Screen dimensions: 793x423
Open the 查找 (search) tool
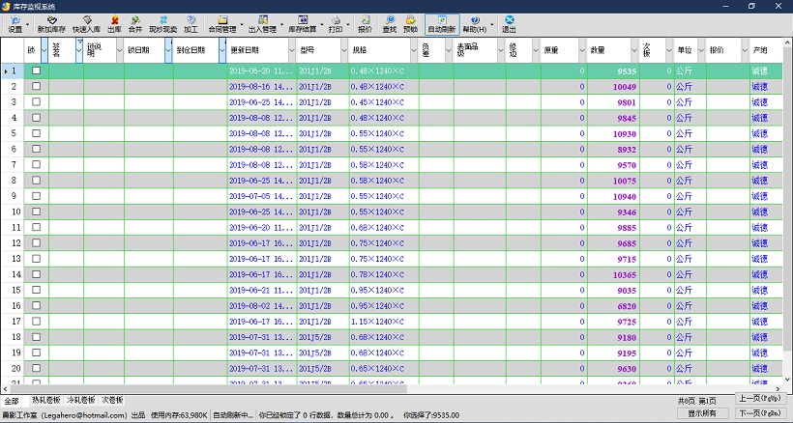pos(390,24)
